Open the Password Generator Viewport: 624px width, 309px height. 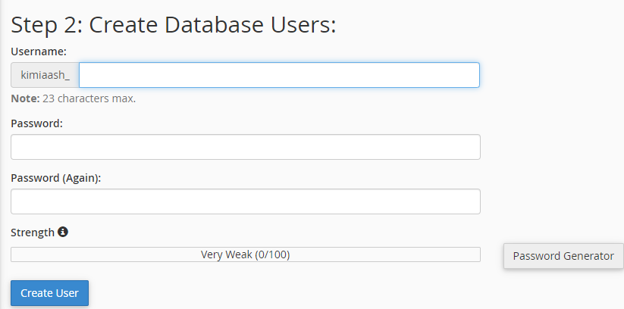coord(563,256)
